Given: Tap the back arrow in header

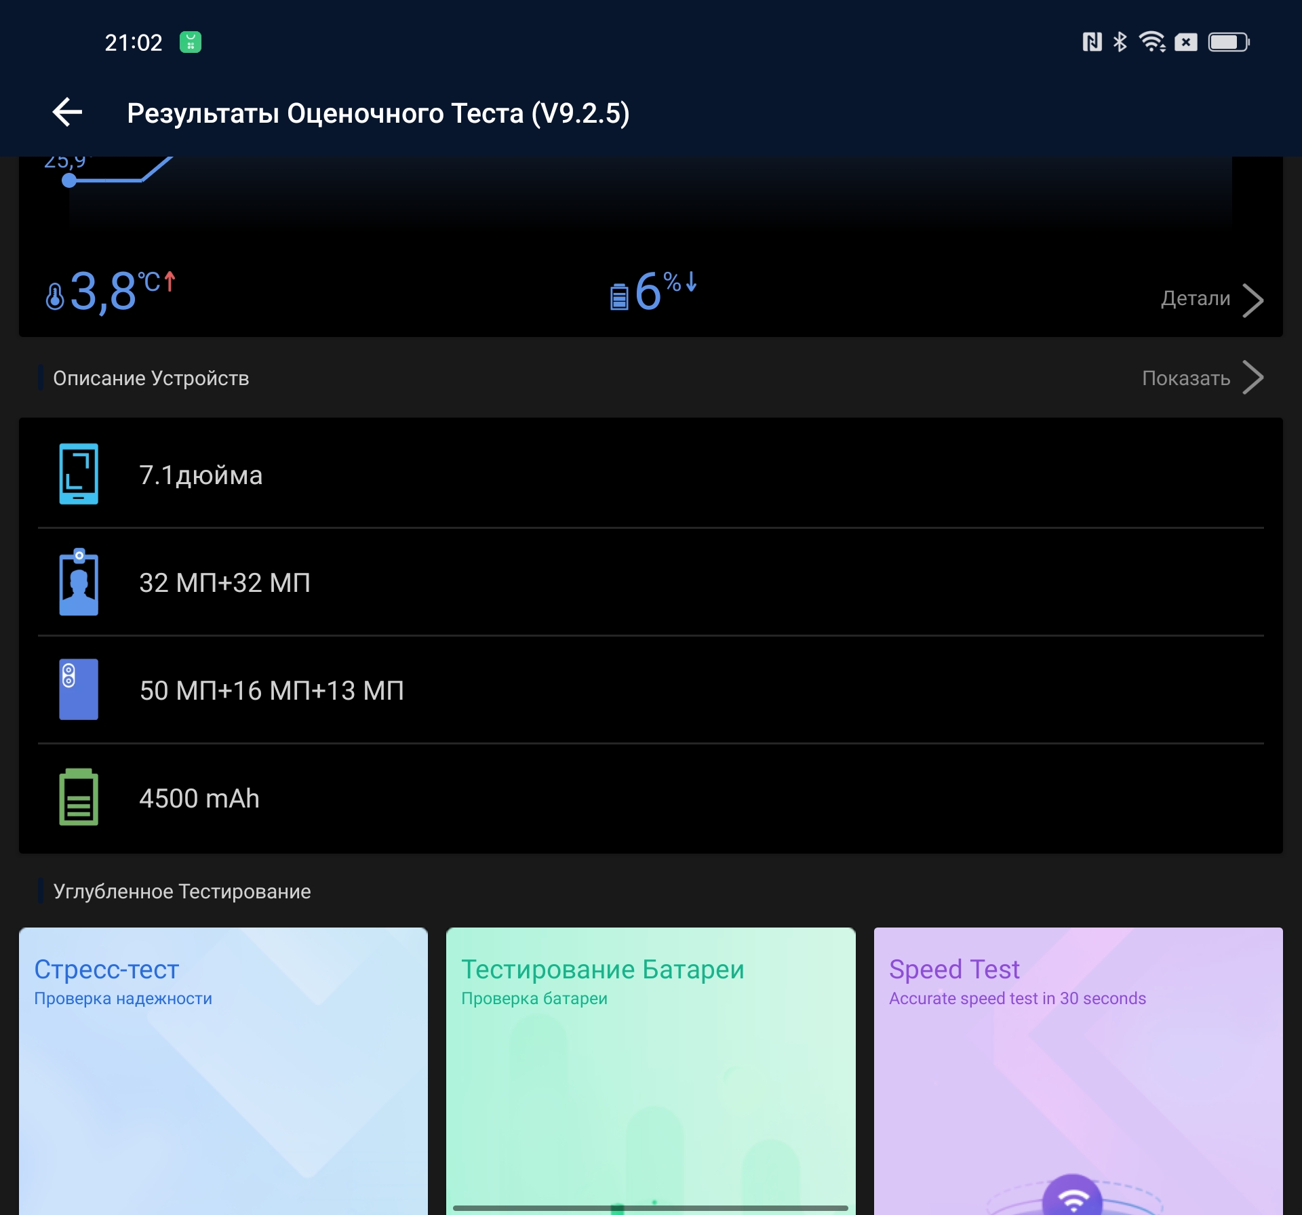Looking at the screenshot, I should (67, 113).
